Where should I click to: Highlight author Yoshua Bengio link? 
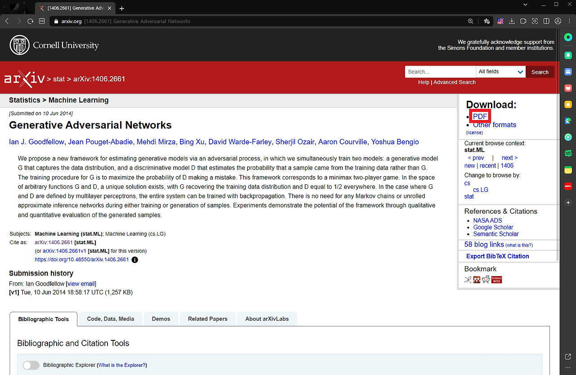point(395,142)
